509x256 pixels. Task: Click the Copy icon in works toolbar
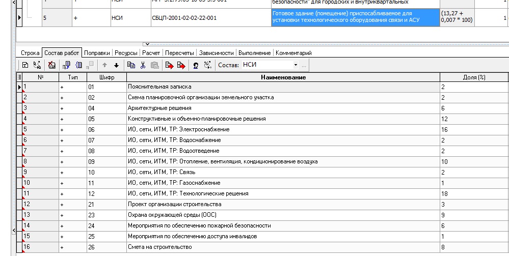(x=131, y=65)
